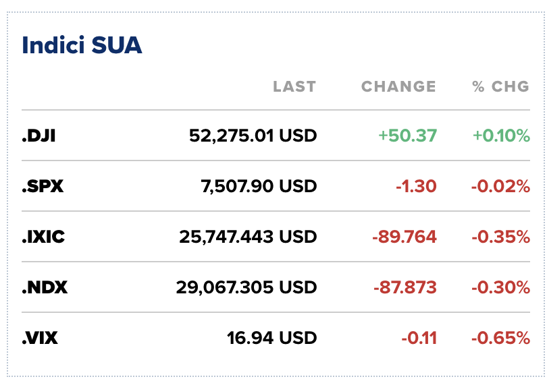Click the % CHG column header

(501, 86)
